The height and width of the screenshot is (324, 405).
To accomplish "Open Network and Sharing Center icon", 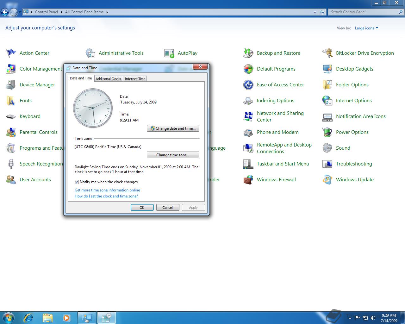I will tap(248, 116).
